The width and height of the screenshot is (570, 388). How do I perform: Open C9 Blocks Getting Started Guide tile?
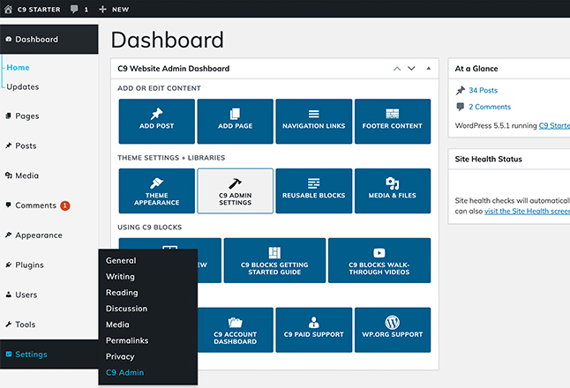274,260
